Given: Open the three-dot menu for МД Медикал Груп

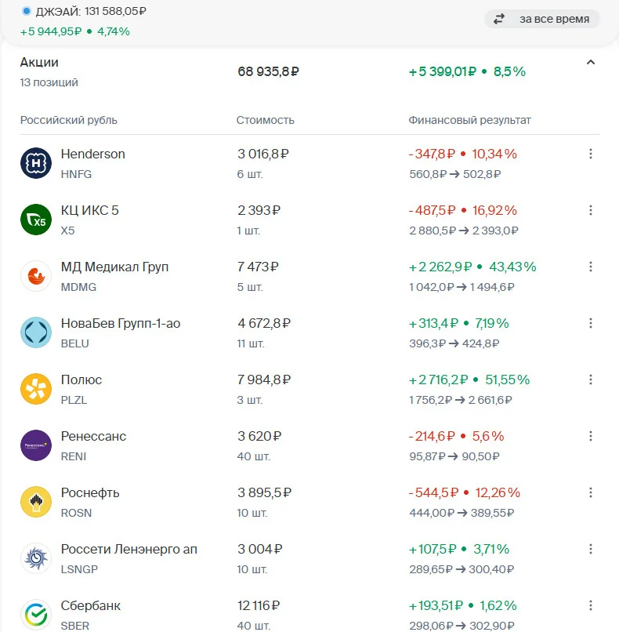Looking at the screenshot, I should (x=591, y=267).
